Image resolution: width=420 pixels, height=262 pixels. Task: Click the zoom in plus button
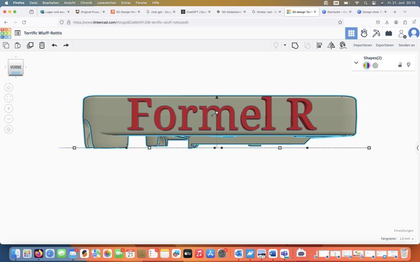[9, 108]
